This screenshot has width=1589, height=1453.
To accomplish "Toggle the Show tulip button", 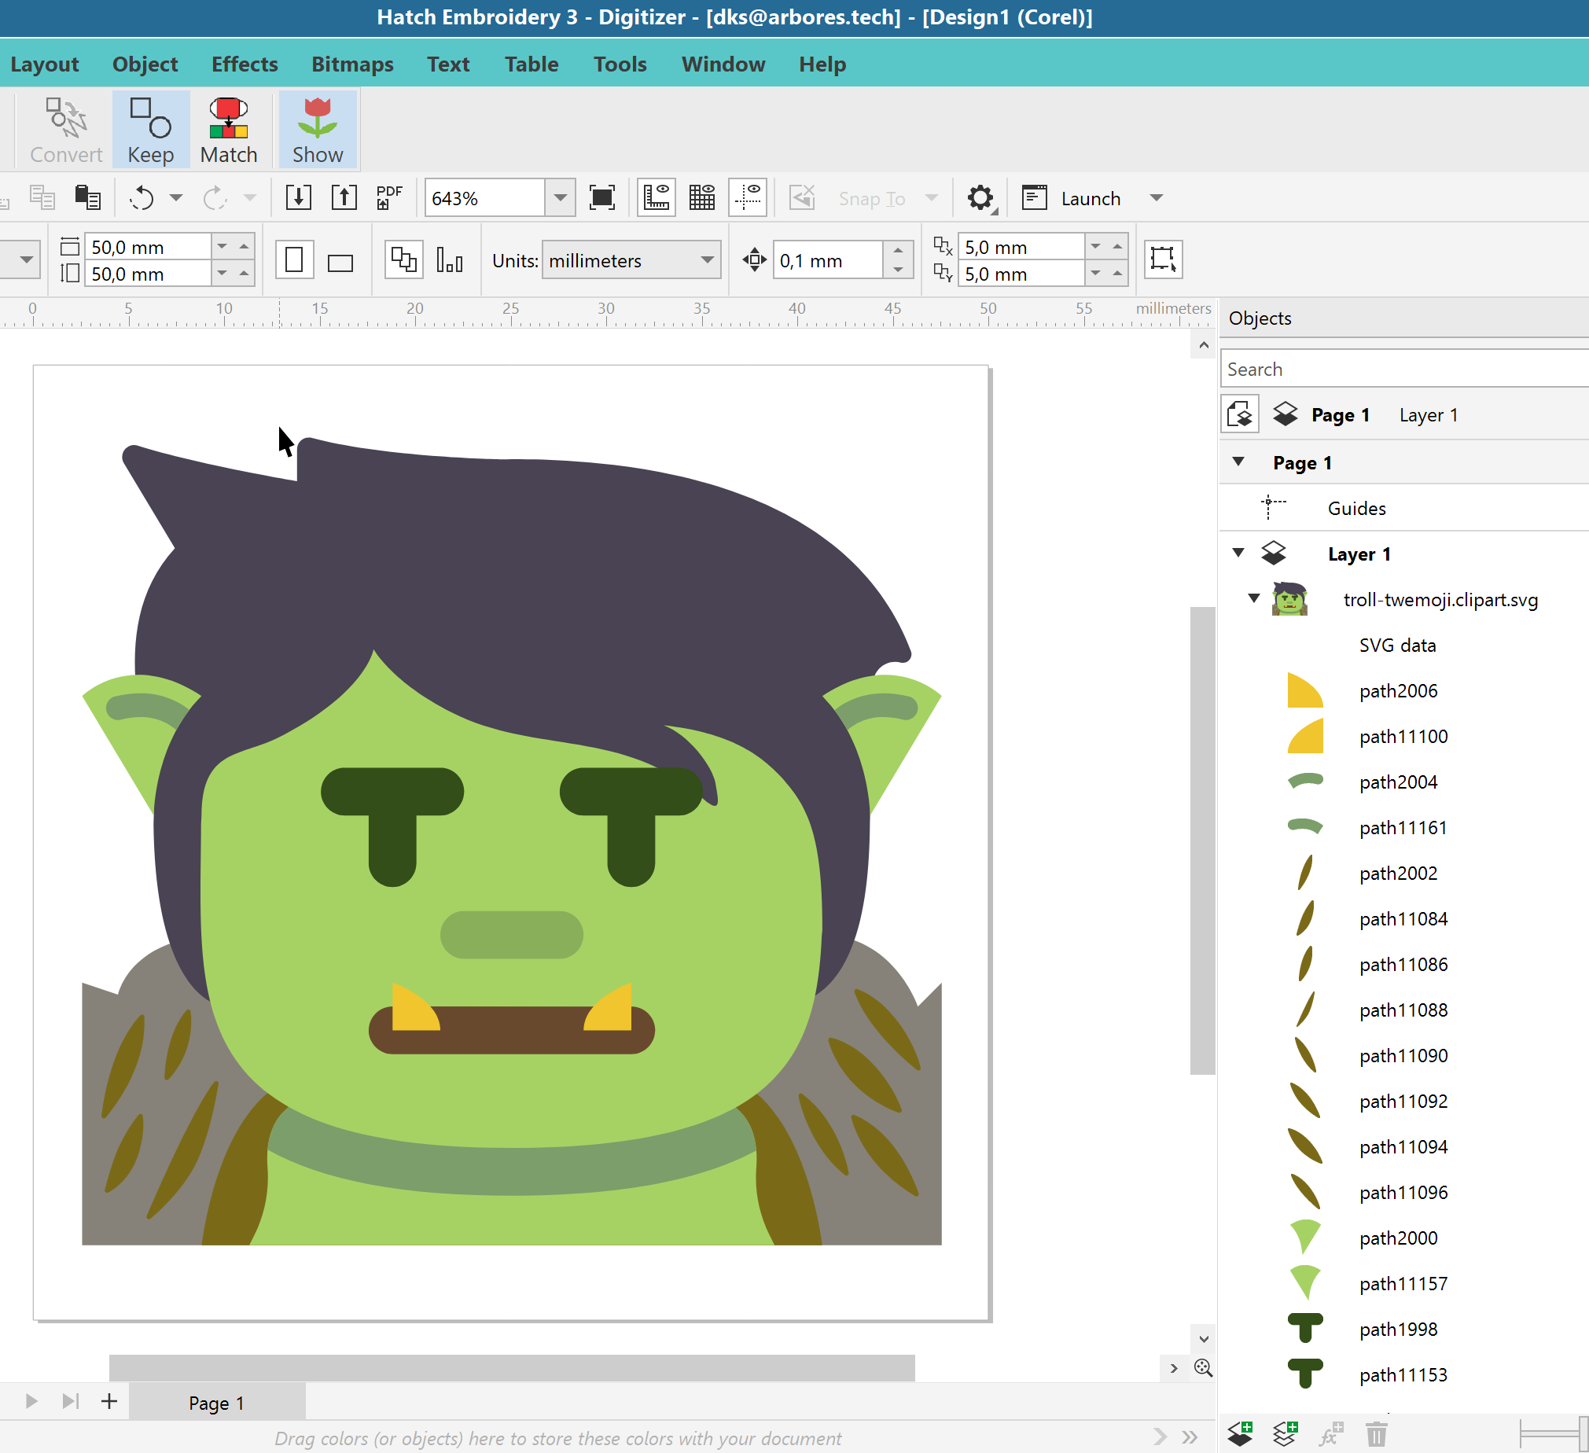I will point(318,130).
